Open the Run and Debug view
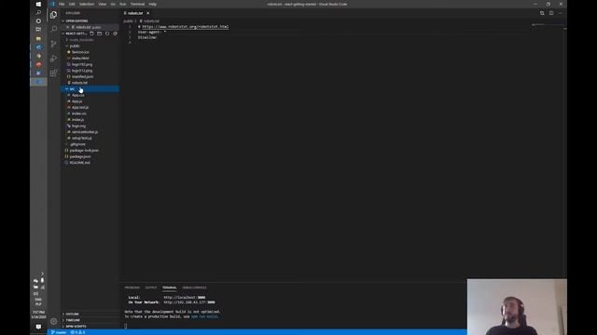Screen dimensions: 597x335 click(54, 58)
